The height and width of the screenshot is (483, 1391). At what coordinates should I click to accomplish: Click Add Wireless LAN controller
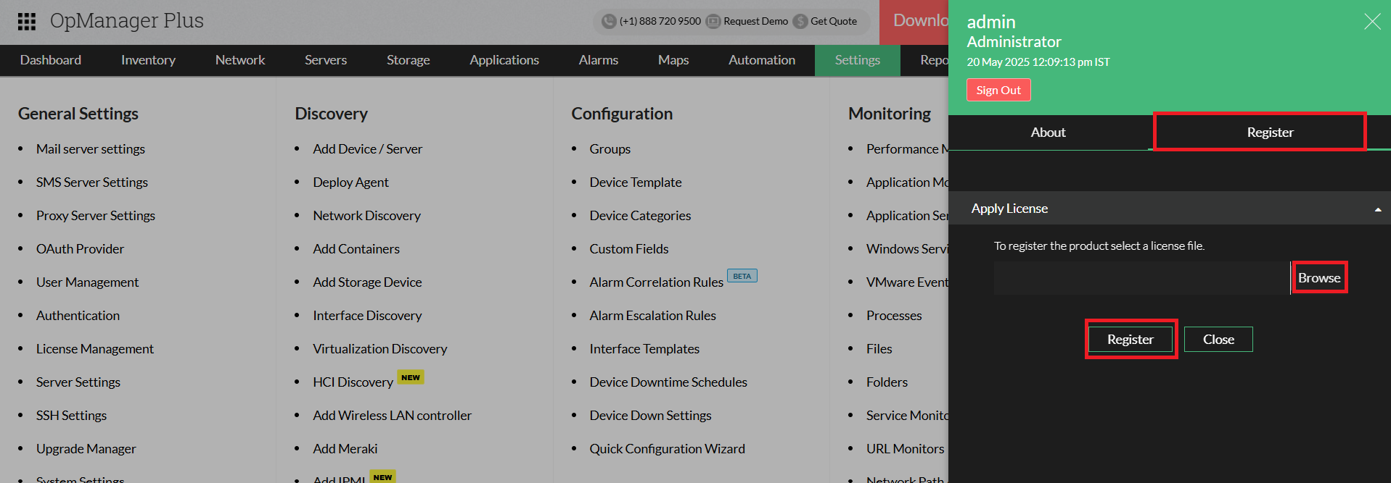pos(392,416)
